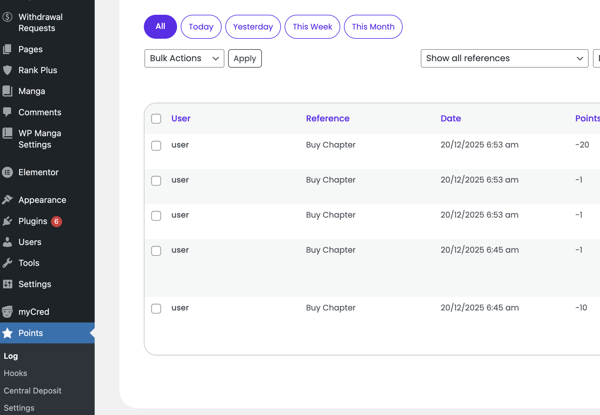The image size is (600, 415).
Task: Select the checkbox for -10 points row
Action: [x=156, y=308]
